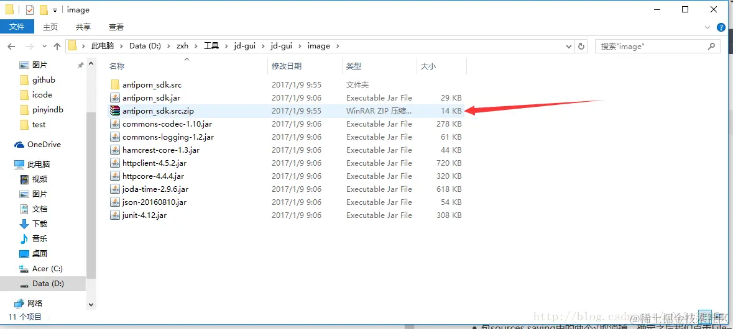
Task: Click the refresh button beside address bar
Action: [581, 46]
